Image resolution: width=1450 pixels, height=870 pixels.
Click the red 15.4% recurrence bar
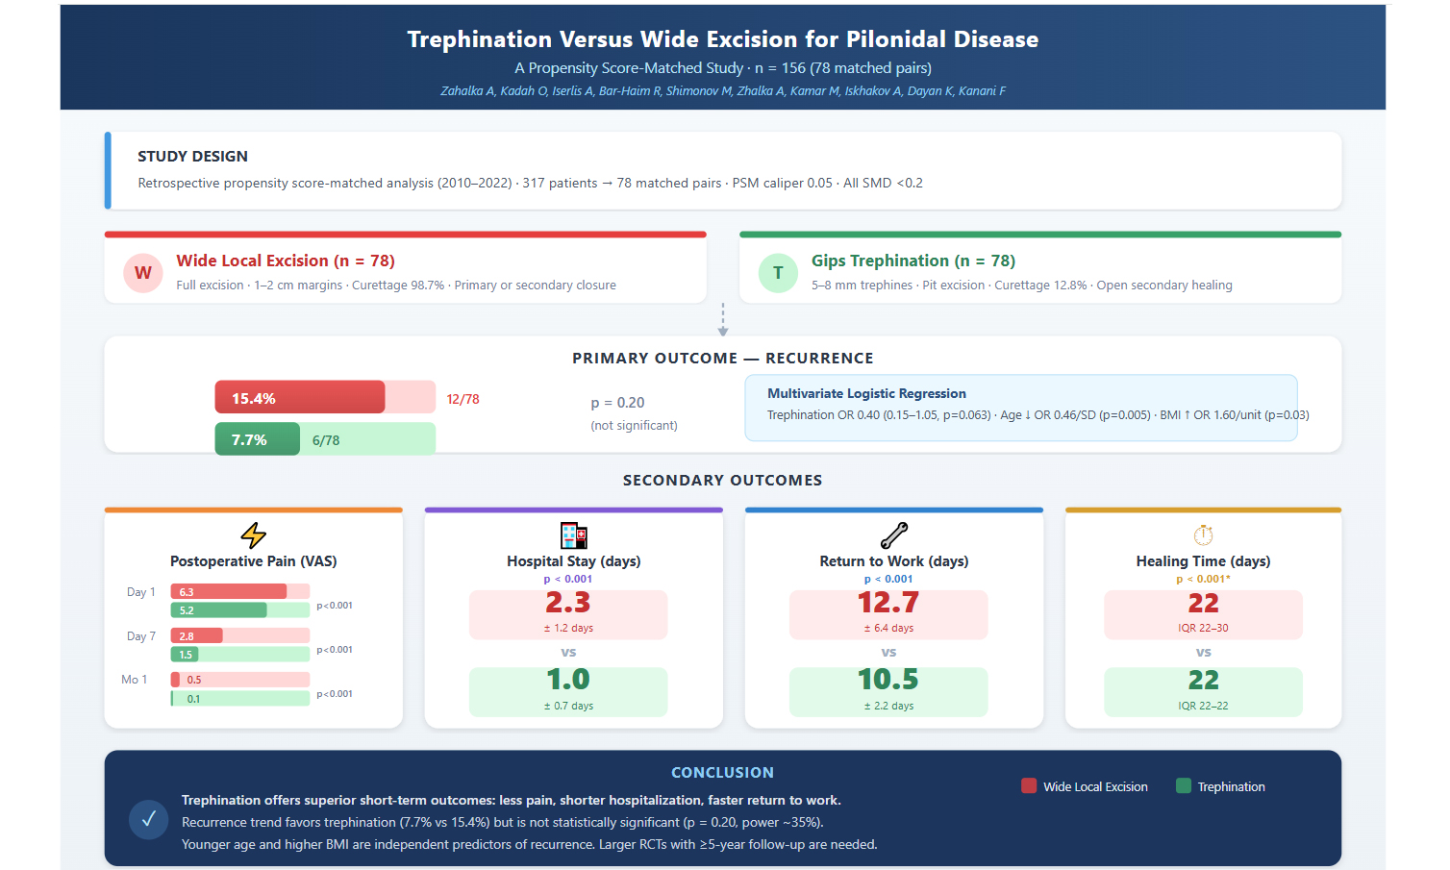[x=299, y=397]
